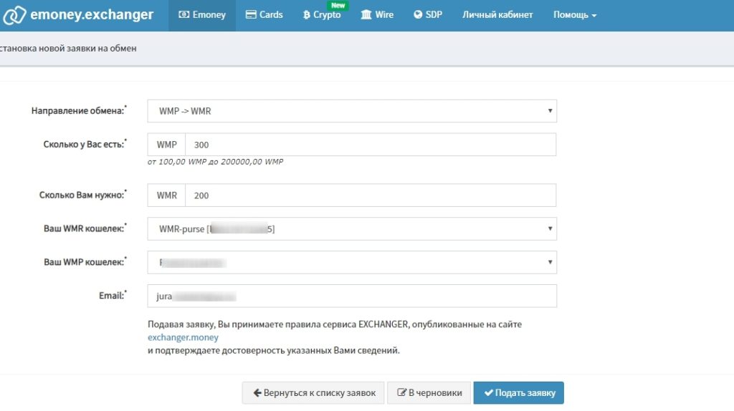
Task: Open the WMR-purse wallet dropdown
Action: (x=352, y=229)
